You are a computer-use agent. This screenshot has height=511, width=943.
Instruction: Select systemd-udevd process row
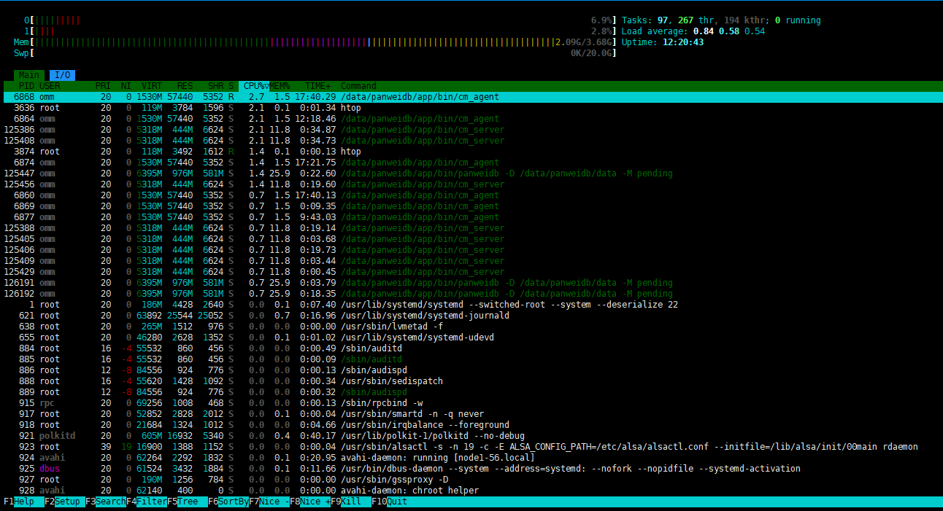[471, 338]
